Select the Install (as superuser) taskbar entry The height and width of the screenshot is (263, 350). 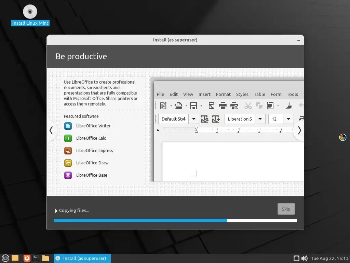82,258
